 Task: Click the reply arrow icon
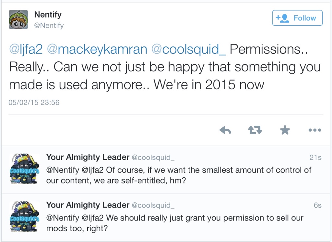coord(225,131)
